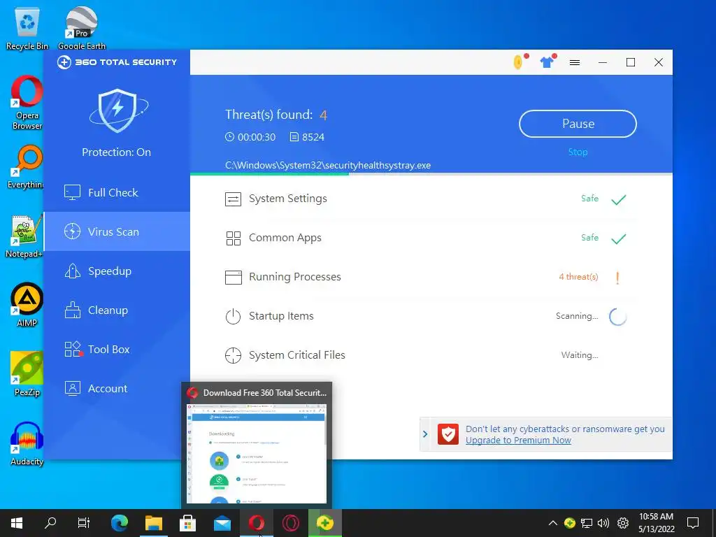Show hidden system tray icons
This screenshot has height=537, width=716.
point(552,523)
